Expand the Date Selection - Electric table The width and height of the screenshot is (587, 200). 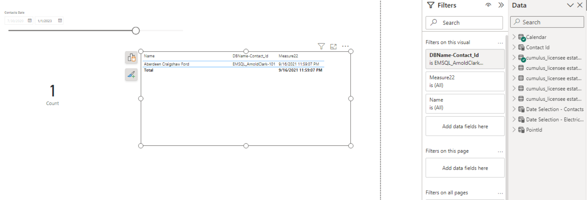(514, 119)
